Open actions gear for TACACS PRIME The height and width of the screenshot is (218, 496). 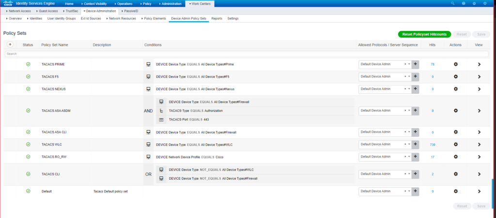[x=455, y=64]
